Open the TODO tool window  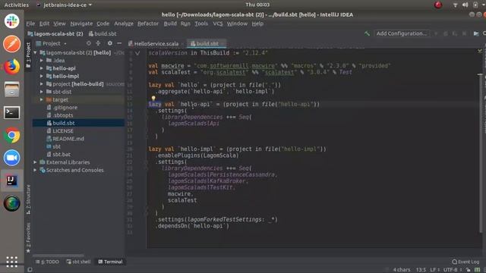[47, 262]
